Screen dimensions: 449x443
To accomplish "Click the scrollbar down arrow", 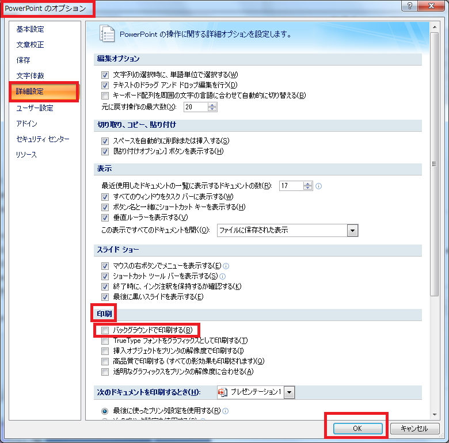I will (x=435, y=414).
